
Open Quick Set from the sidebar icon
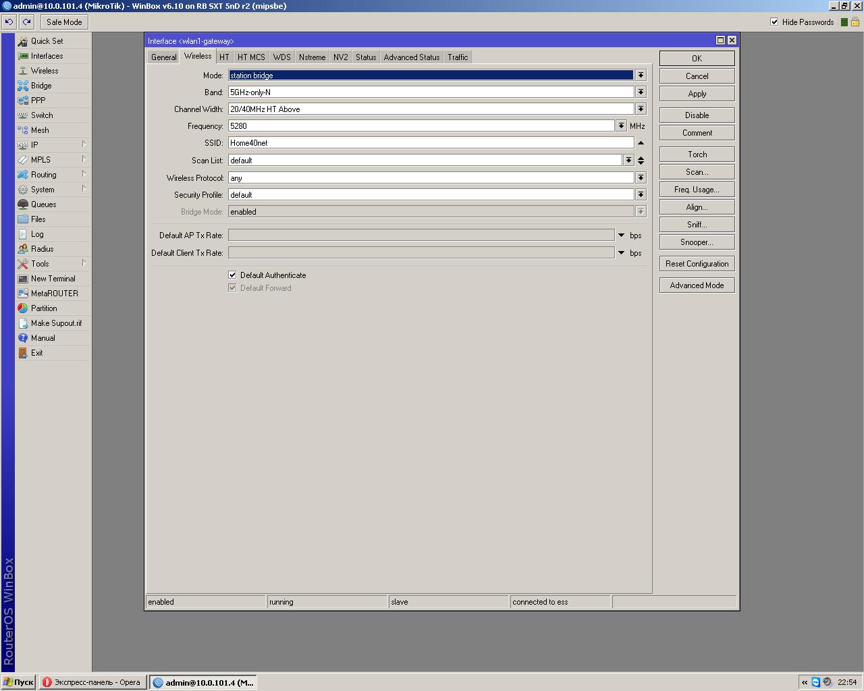tap(23, 41)
